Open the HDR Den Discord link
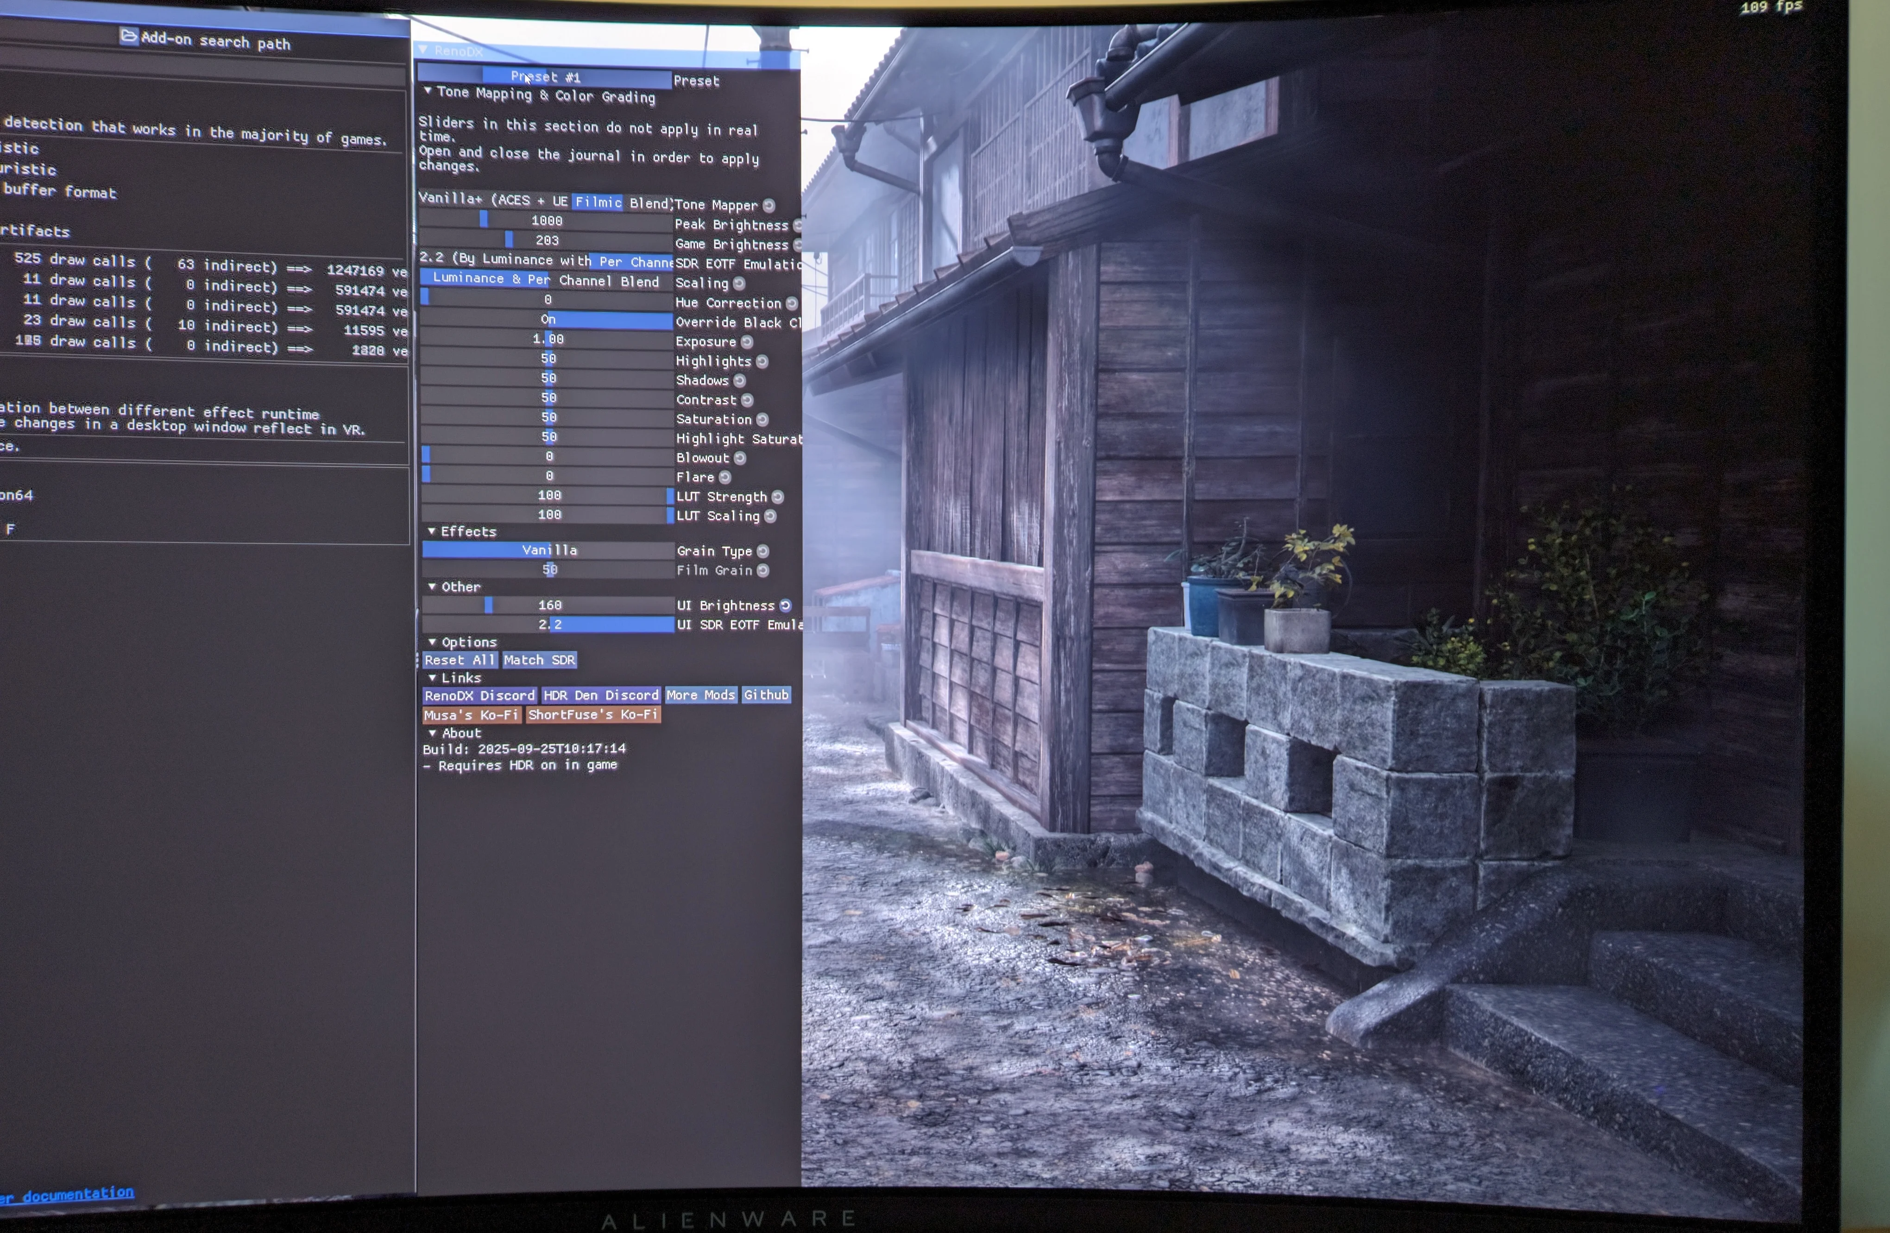This screenshot has height=1233, width=1890. point(601,696)
